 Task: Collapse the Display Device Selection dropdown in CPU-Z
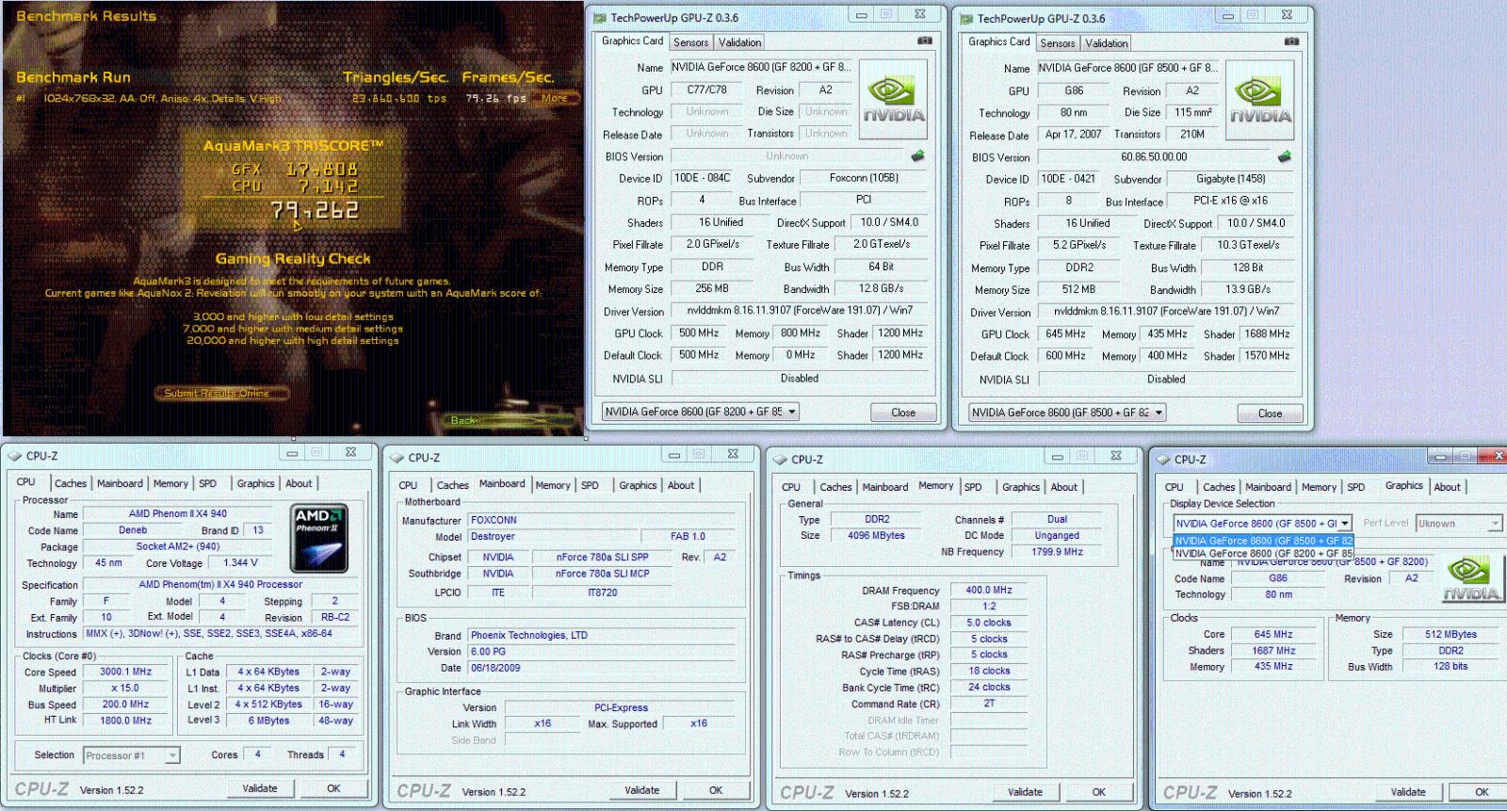(1345, 523)
